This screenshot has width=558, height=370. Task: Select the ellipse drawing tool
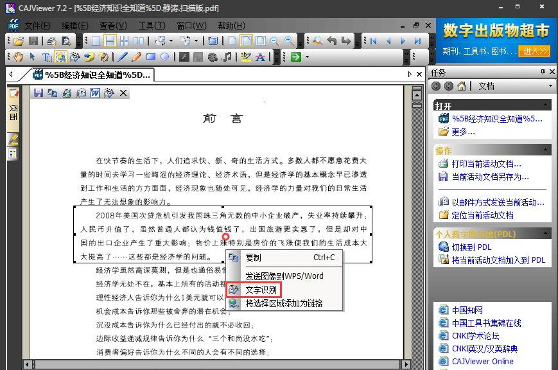[165, 57]
